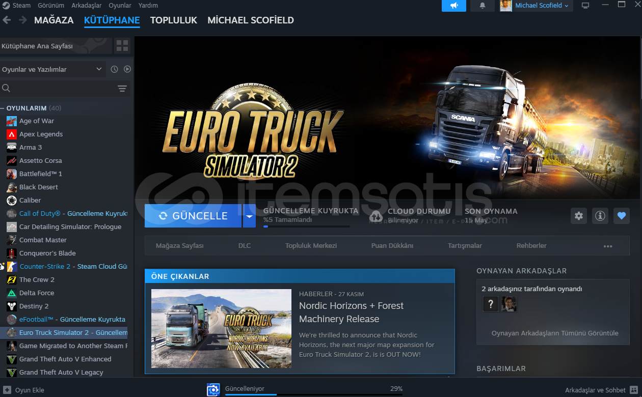
Task: Open friends chat icon at bottom right
Action: [633, 390]
